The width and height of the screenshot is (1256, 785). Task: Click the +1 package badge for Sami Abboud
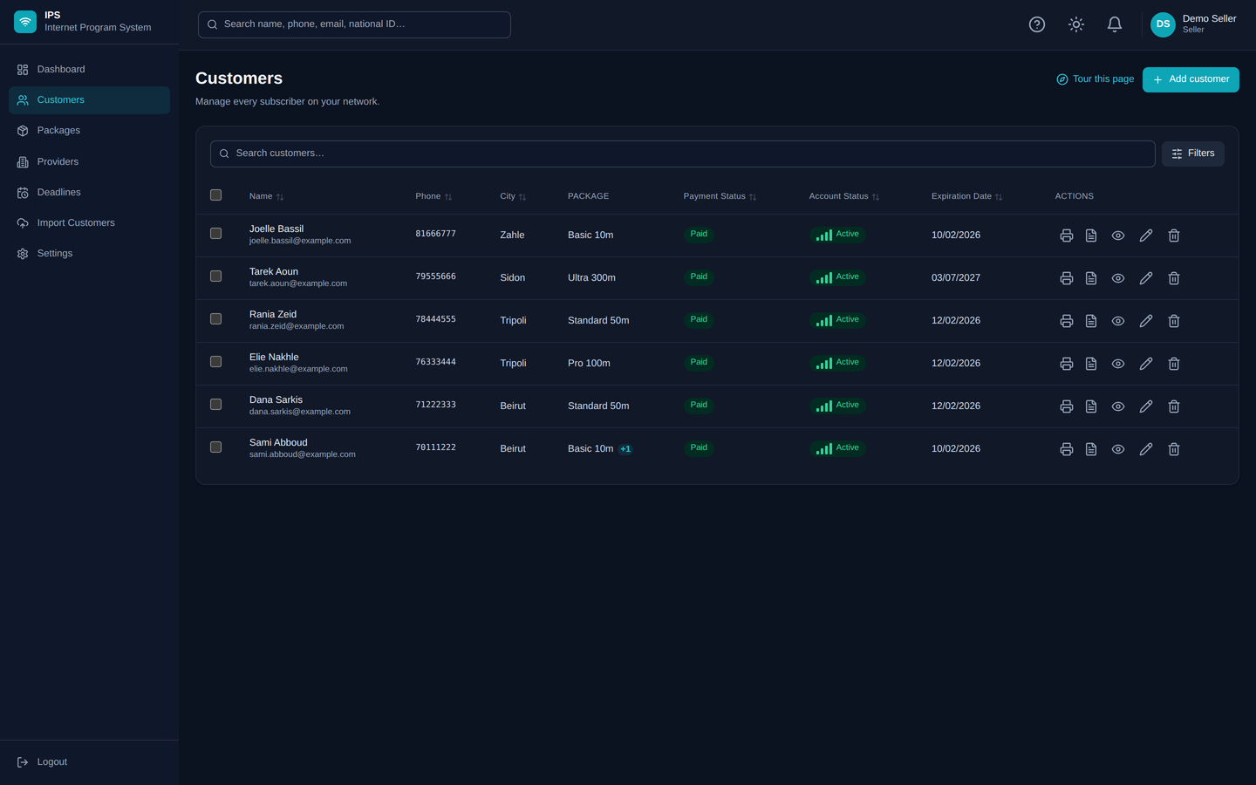coord(625,449)
